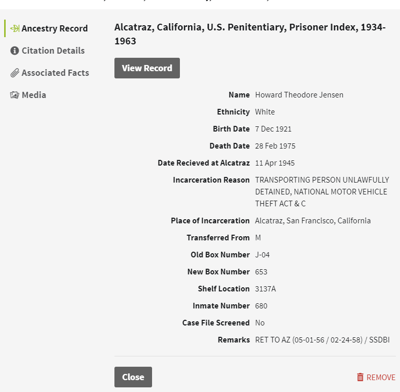Open the Associated Facts tab
The width and height of the screenshot is (400, 392).
click(55, 73)
